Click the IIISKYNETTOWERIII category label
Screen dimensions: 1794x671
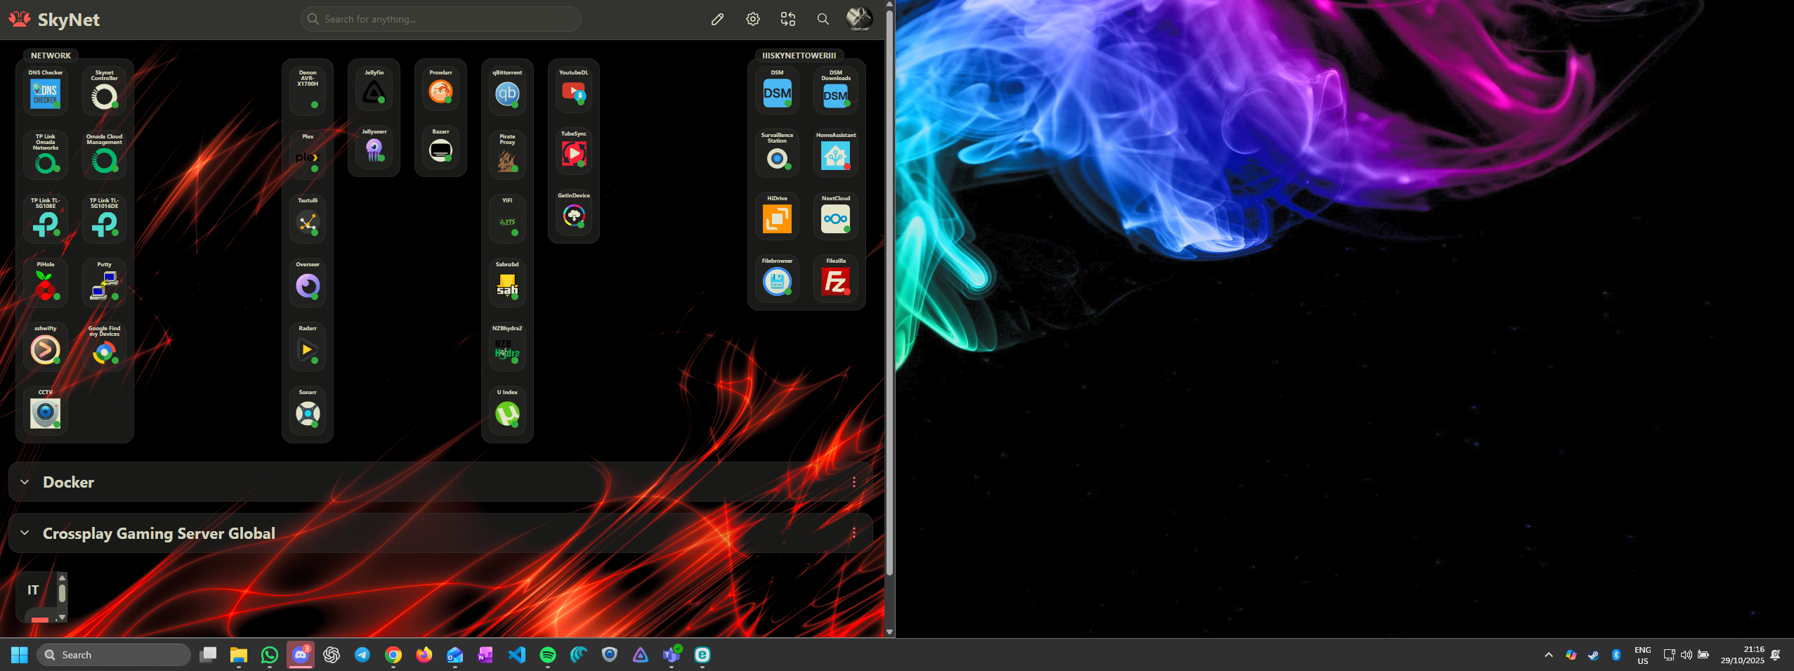pyautogui.click(x=799, y=56)
